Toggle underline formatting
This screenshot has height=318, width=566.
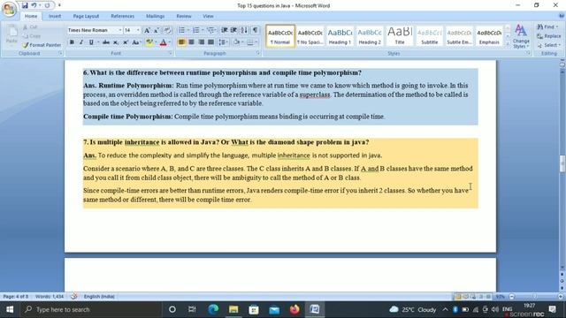tap(91, 42)
